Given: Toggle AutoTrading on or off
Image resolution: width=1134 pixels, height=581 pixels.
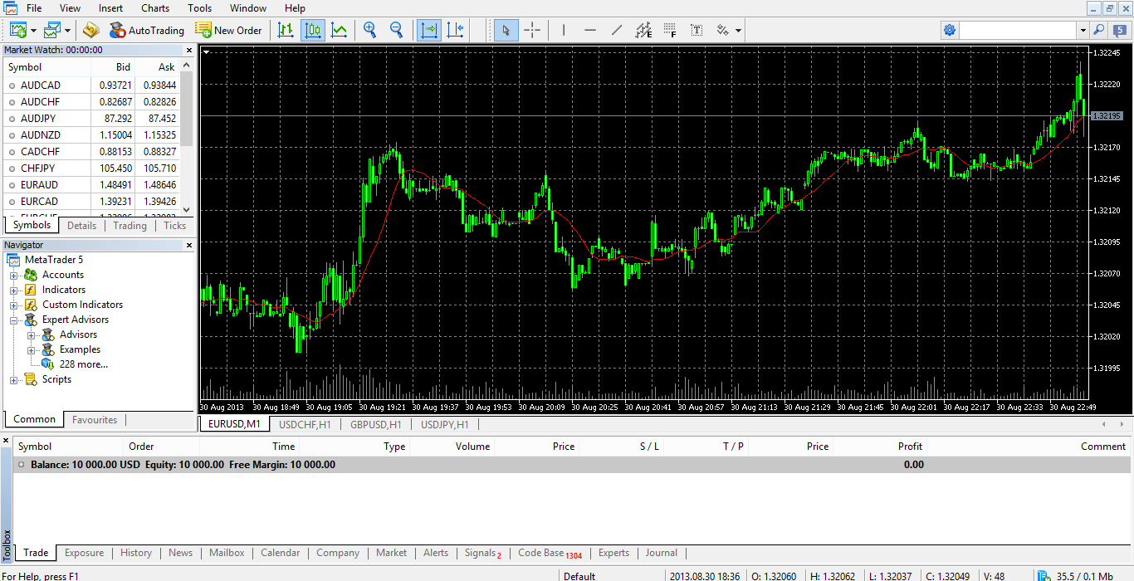Looking at the screenshot, I should click(146, 30).
